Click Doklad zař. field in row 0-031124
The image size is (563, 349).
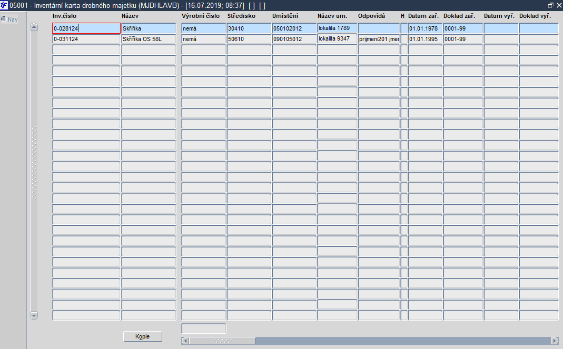click(463, 39)
